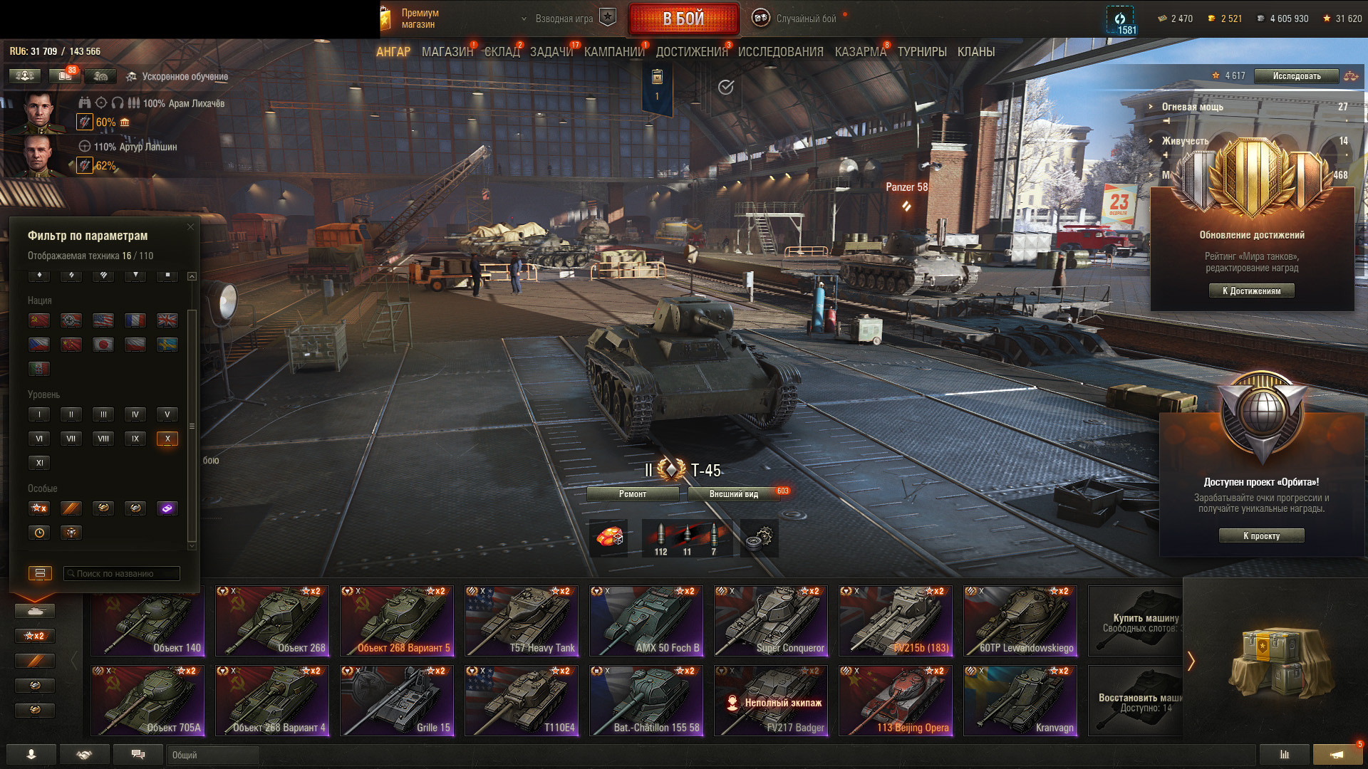This screenshot has height=769, width=1368.
Task: Open the ИССЛЕДОВАНИЯ research tab
Action: click(x=781, y=52)
